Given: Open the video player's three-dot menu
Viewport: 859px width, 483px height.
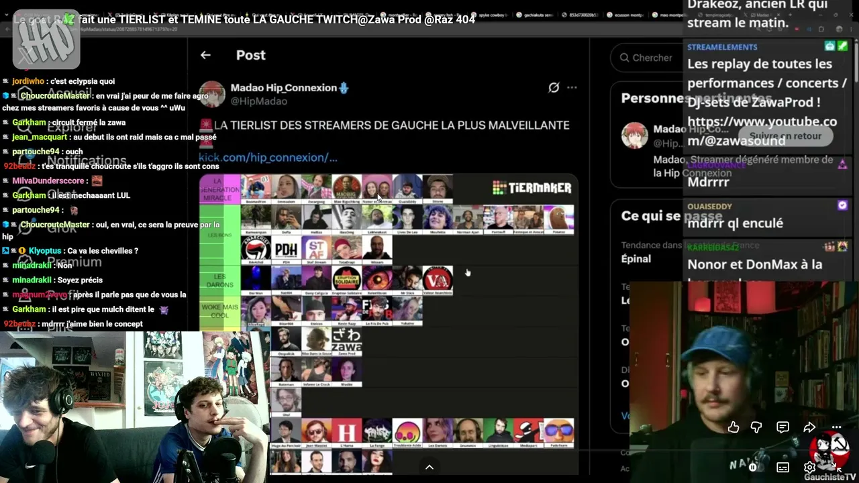Looking at the screenshot, I should pyautogui.click(x=836, y=427).
